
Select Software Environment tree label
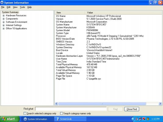click(16, 22)
